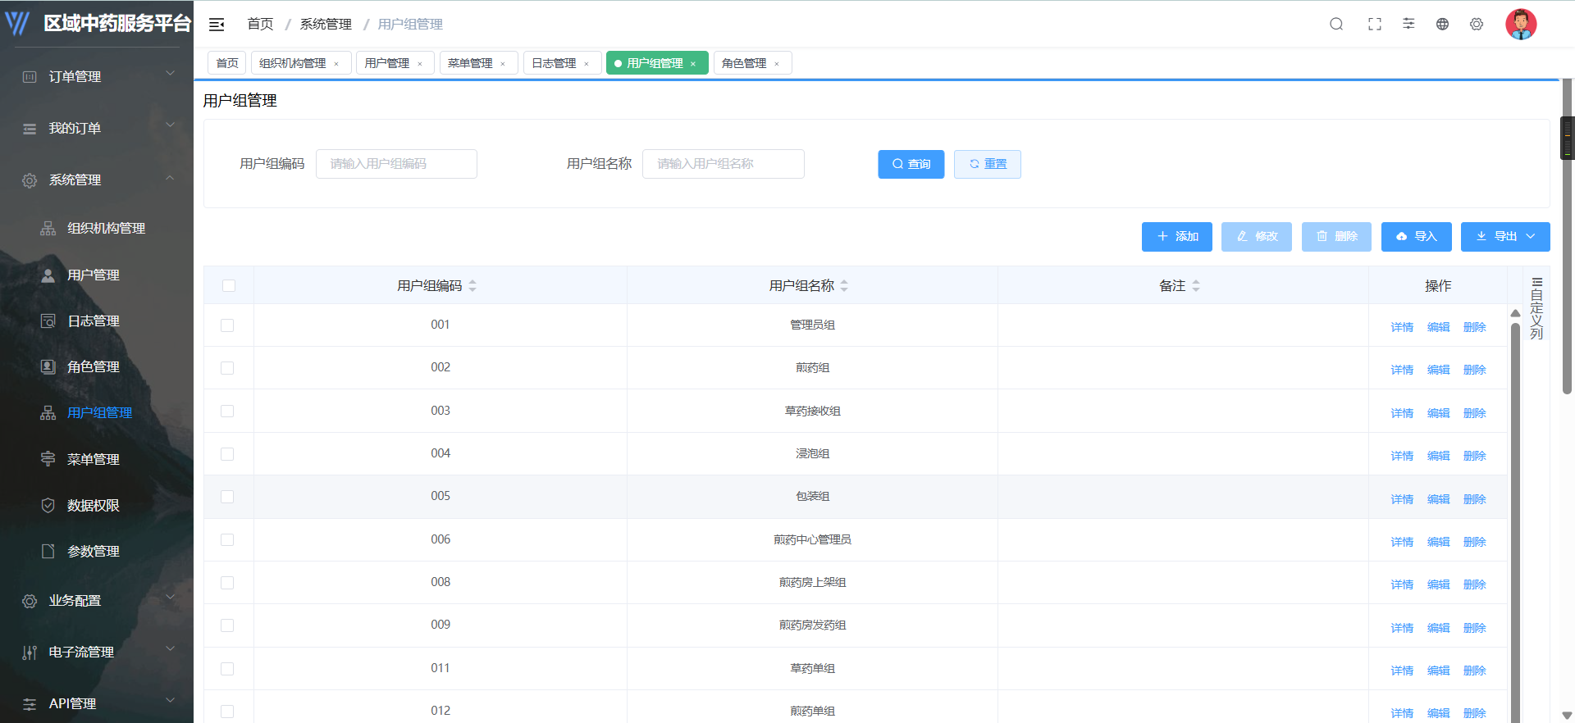This screenshot has width=1575, height=723.
Task: Click the 参数管理 document icon
Action: (x=48, y=551)
